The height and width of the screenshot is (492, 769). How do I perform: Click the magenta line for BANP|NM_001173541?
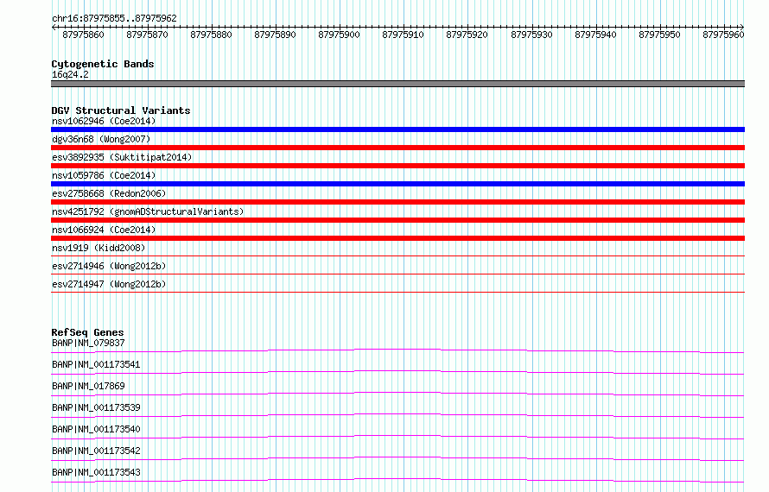pyautogui.click(x=397, y=372)
